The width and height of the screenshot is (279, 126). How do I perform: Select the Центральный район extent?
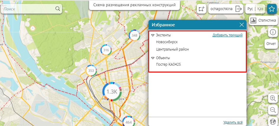[172, 49]
